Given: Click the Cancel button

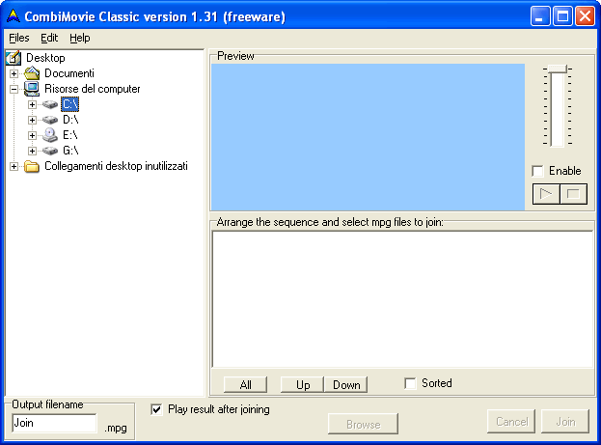Looking at the screenshot, I should pos(511,422).
